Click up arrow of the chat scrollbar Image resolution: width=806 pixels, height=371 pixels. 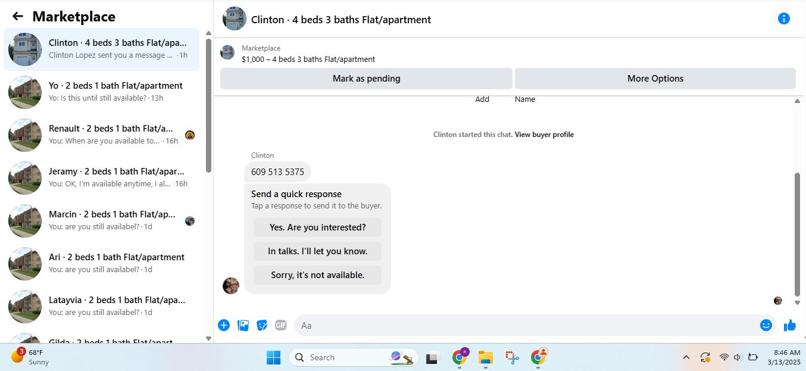(798, 101)
